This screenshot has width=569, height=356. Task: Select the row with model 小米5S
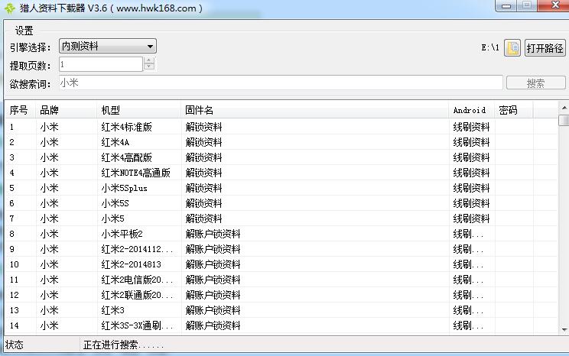coord(281,203)
